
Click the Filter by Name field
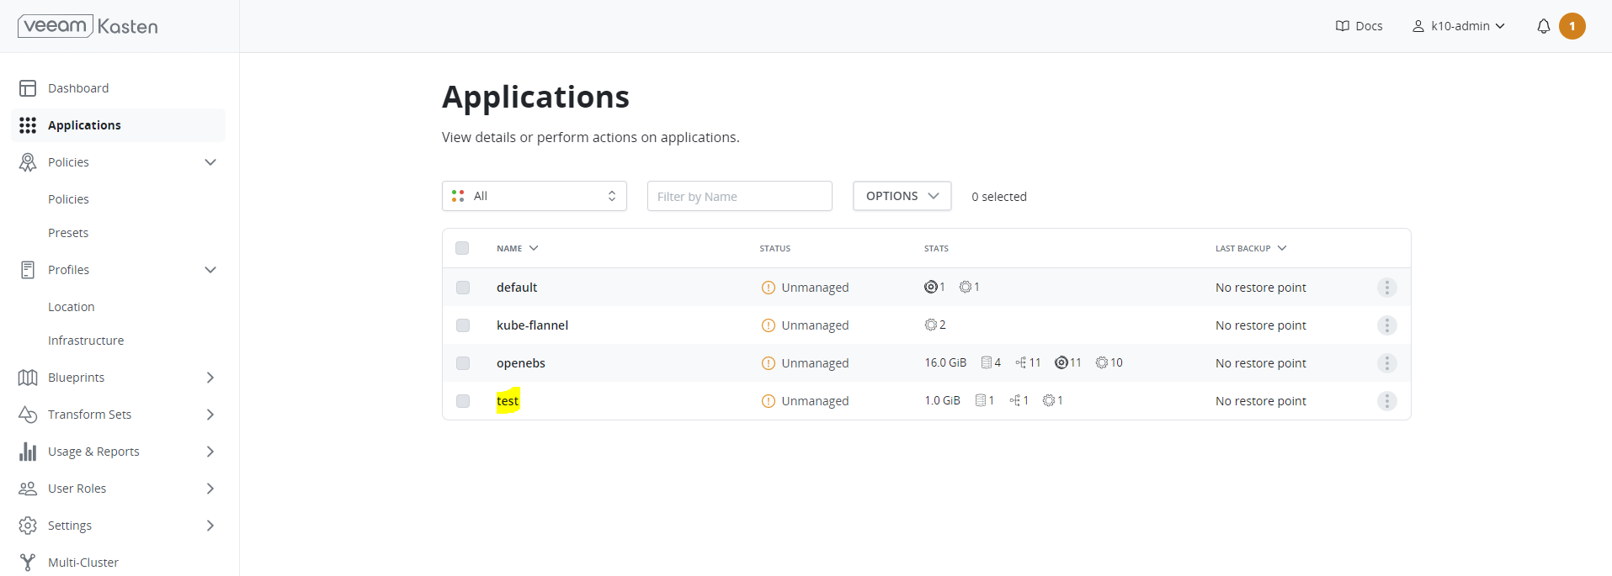coord(739,196)
